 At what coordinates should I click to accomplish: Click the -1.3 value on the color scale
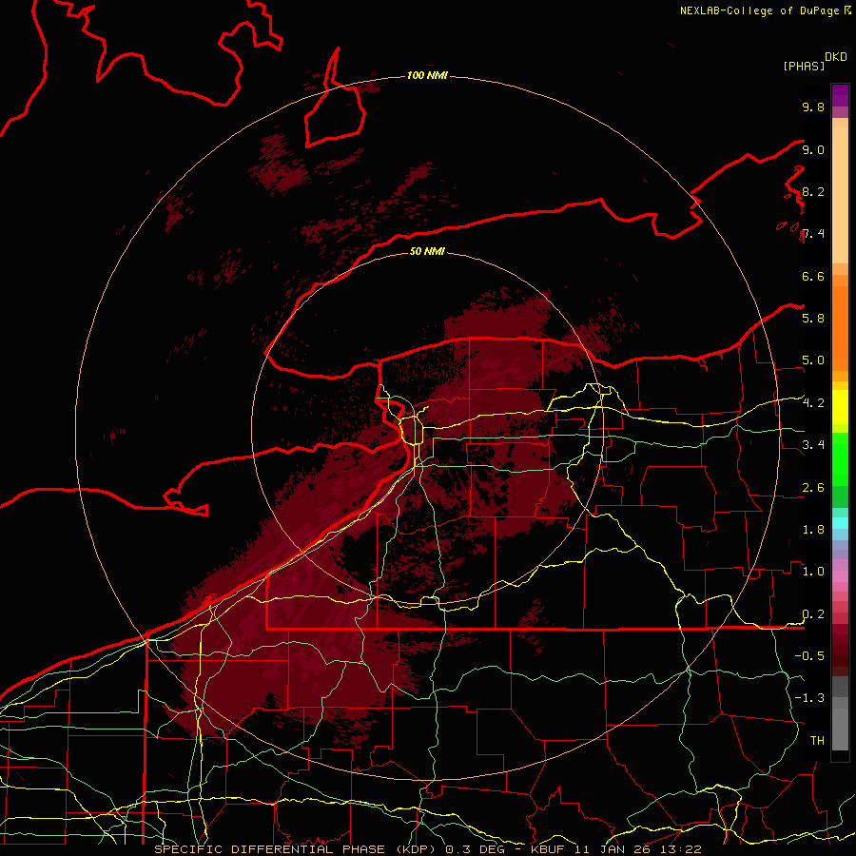809,698
